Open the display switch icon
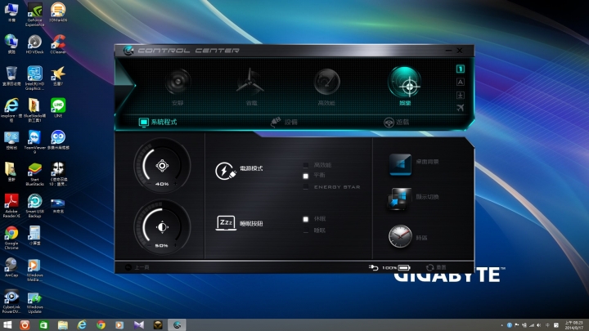 pos(399,199)
